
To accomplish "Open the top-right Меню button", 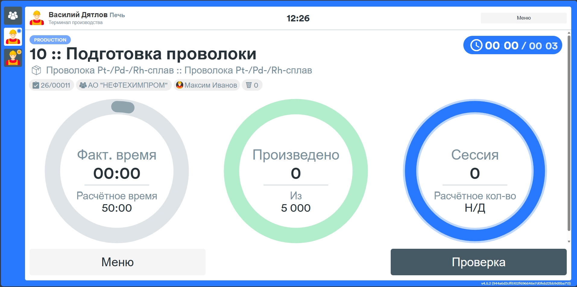I will (524, 18).
